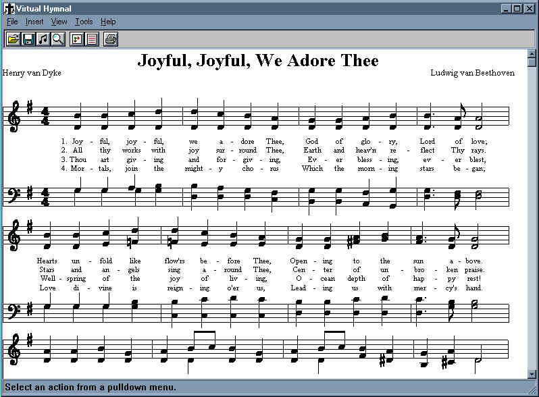The image size is (539, 397).
Task: Click the lyric word 'Hearts' in second system
Action: 47,261
